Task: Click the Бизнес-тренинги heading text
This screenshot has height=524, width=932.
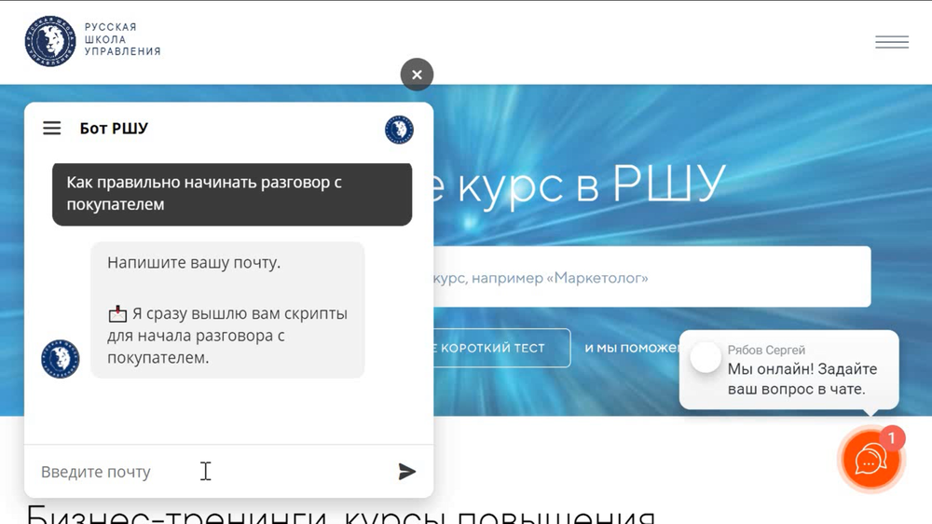Action: (340, 515)
